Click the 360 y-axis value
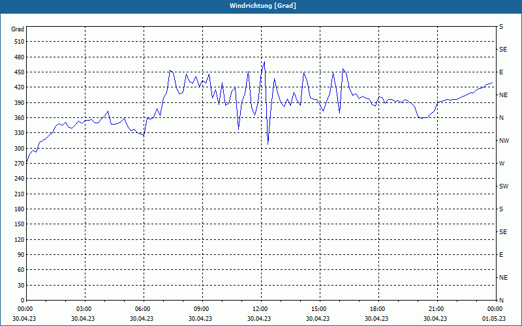This screenshot has height=326, width=522. click(20, 118)
